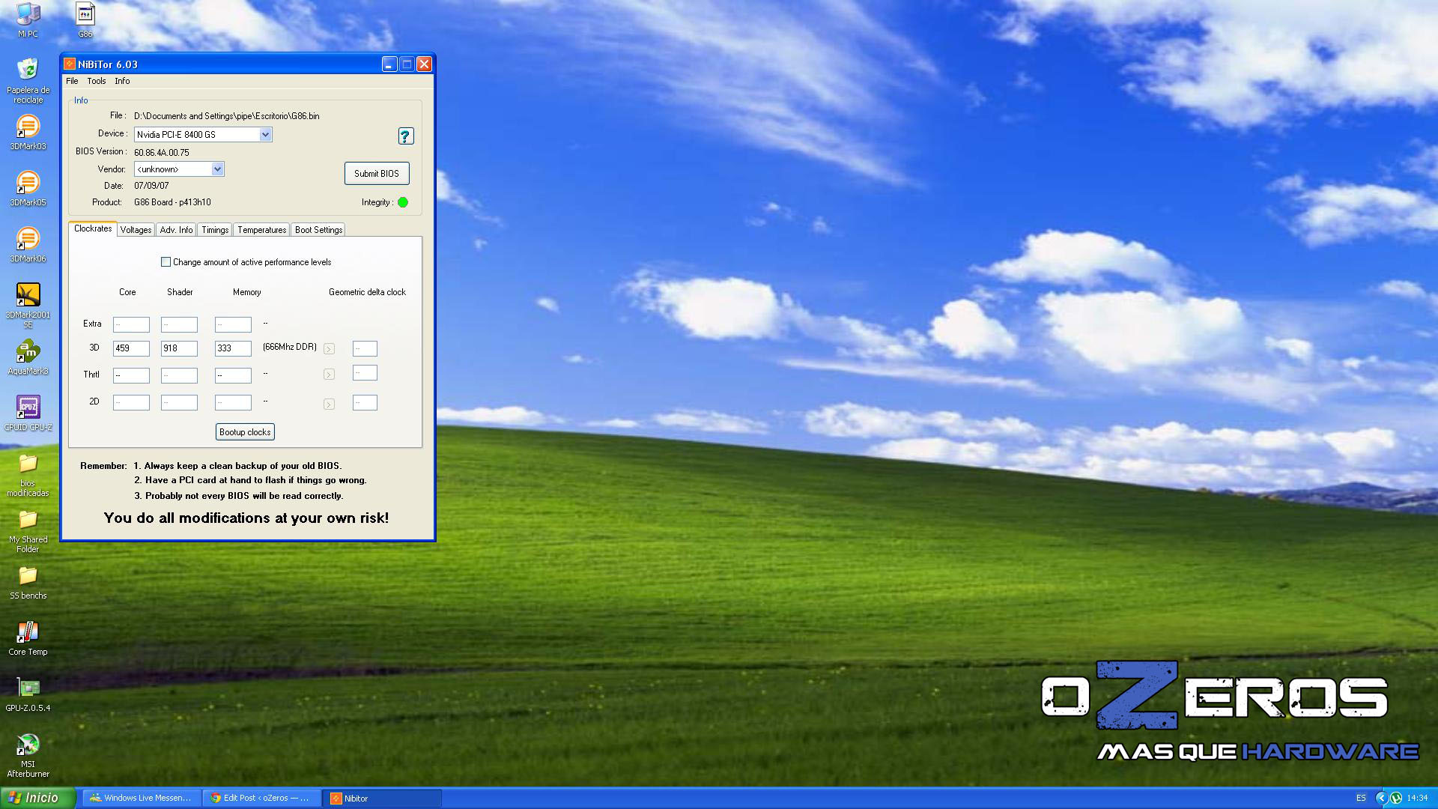Switch to the Temperatures tab
The height and width of the screenshot is (809, 1438).
coord(262,230)
